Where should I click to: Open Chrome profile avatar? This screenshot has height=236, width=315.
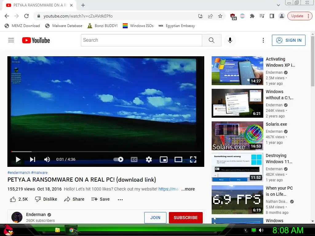pyautogui.click(x=282, y=16)
